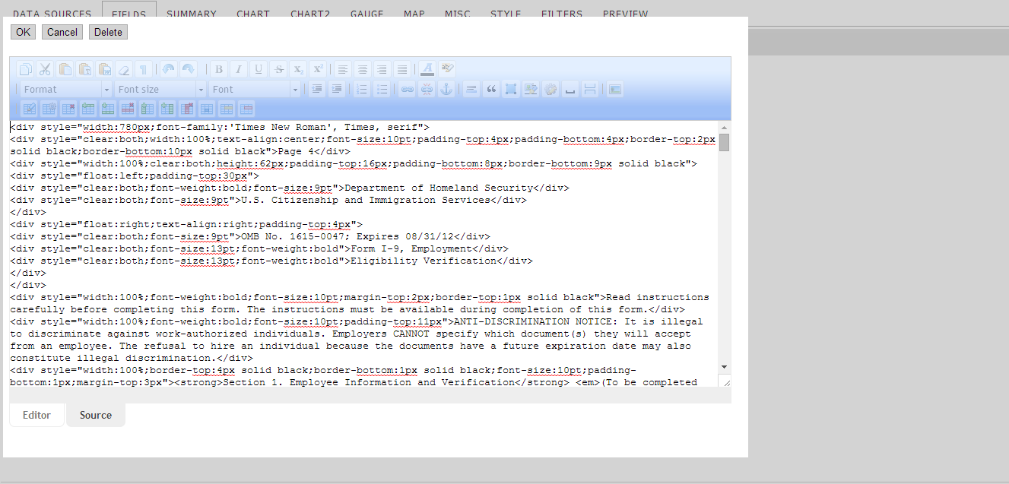1009x484 pixels.
Task: Click the Delete button
Action: pyautogui.click(x=108, y=32)
